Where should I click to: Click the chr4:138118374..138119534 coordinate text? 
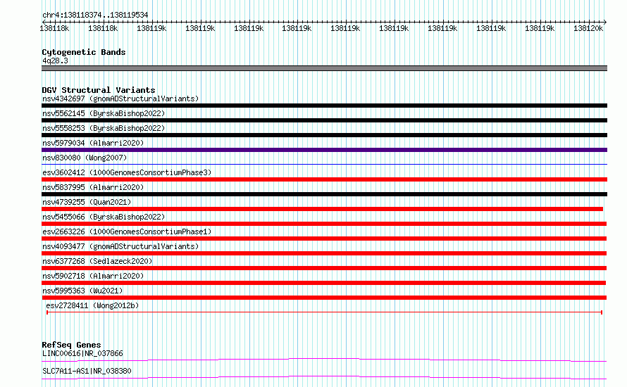(x=95, y=15)
